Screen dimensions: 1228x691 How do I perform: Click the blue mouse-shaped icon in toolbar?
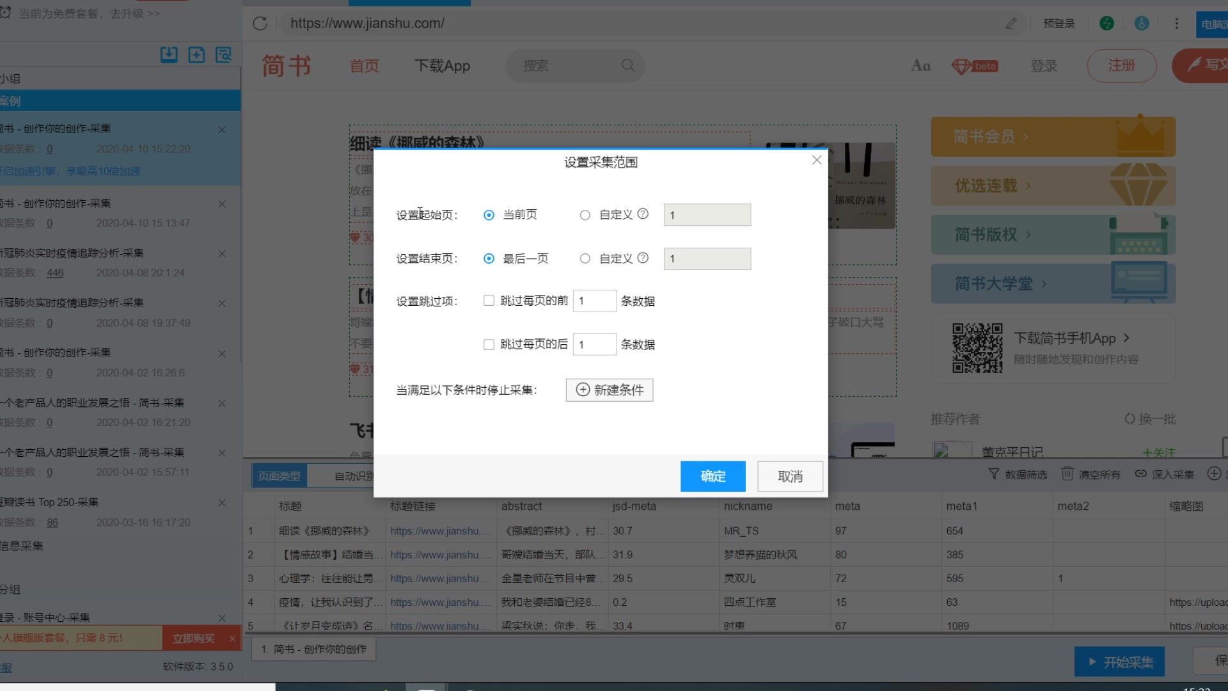[1141, 24]
